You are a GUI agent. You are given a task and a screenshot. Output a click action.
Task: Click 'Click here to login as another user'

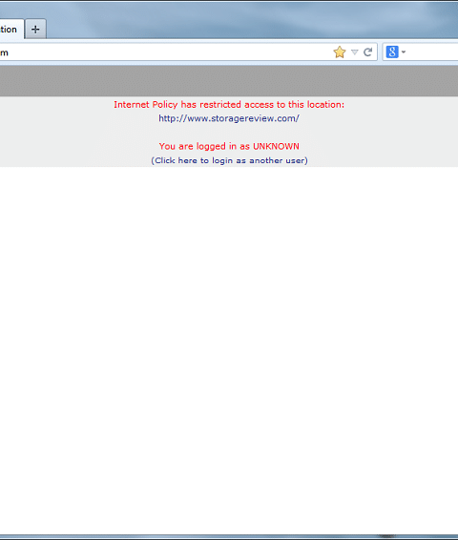pyautogui.click(x=229, y=160)
